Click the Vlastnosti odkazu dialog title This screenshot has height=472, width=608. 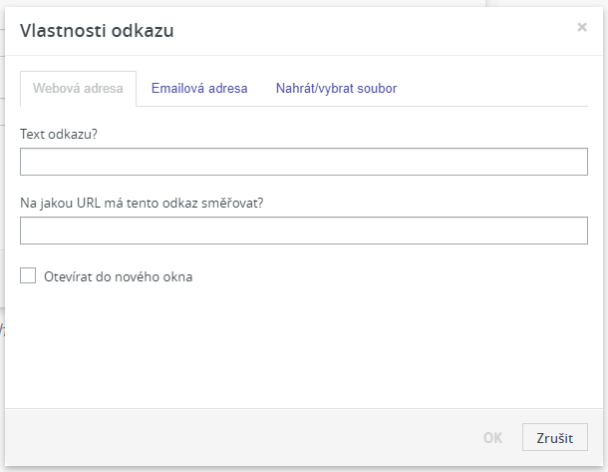coord(97,31)
